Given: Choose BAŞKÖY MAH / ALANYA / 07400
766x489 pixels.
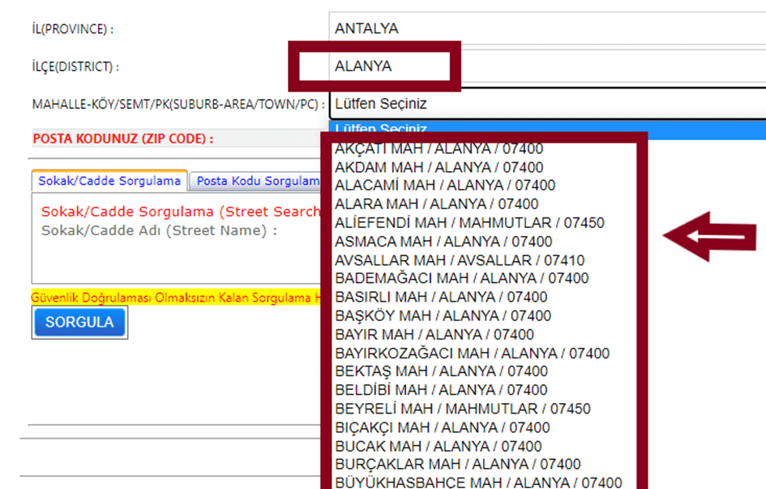Looking at the screenshot, I should pos(443,316).
